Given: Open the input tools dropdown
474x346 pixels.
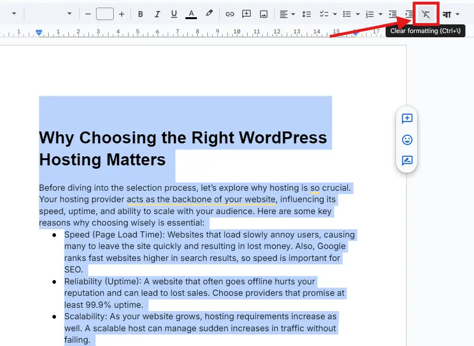Looking at the screenshot, I should (x=449, y=14).
